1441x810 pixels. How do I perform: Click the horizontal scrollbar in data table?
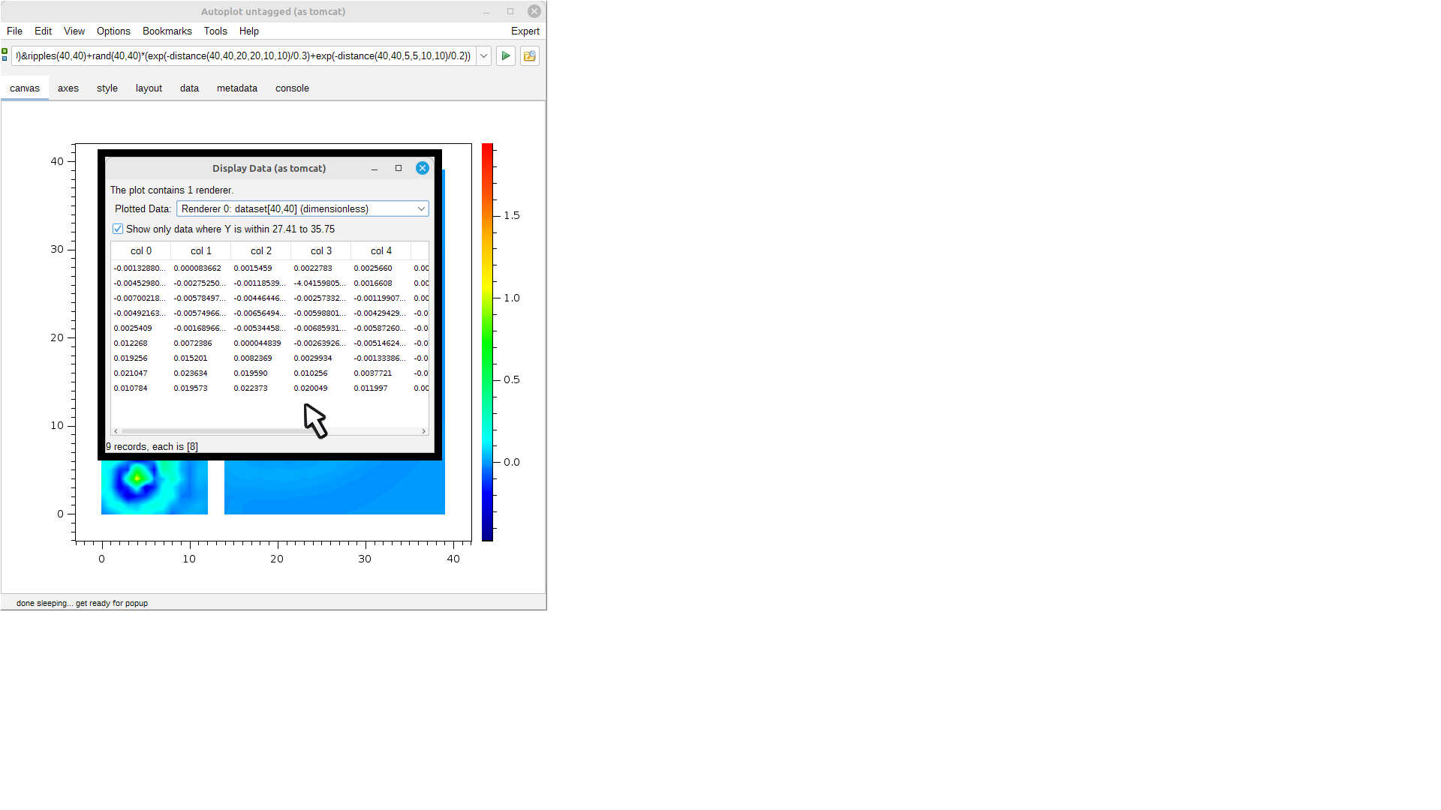[x=218, y=431]
